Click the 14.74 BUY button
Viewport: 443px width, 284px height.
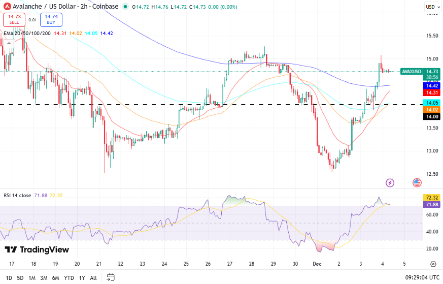click(x=51, y=19)
